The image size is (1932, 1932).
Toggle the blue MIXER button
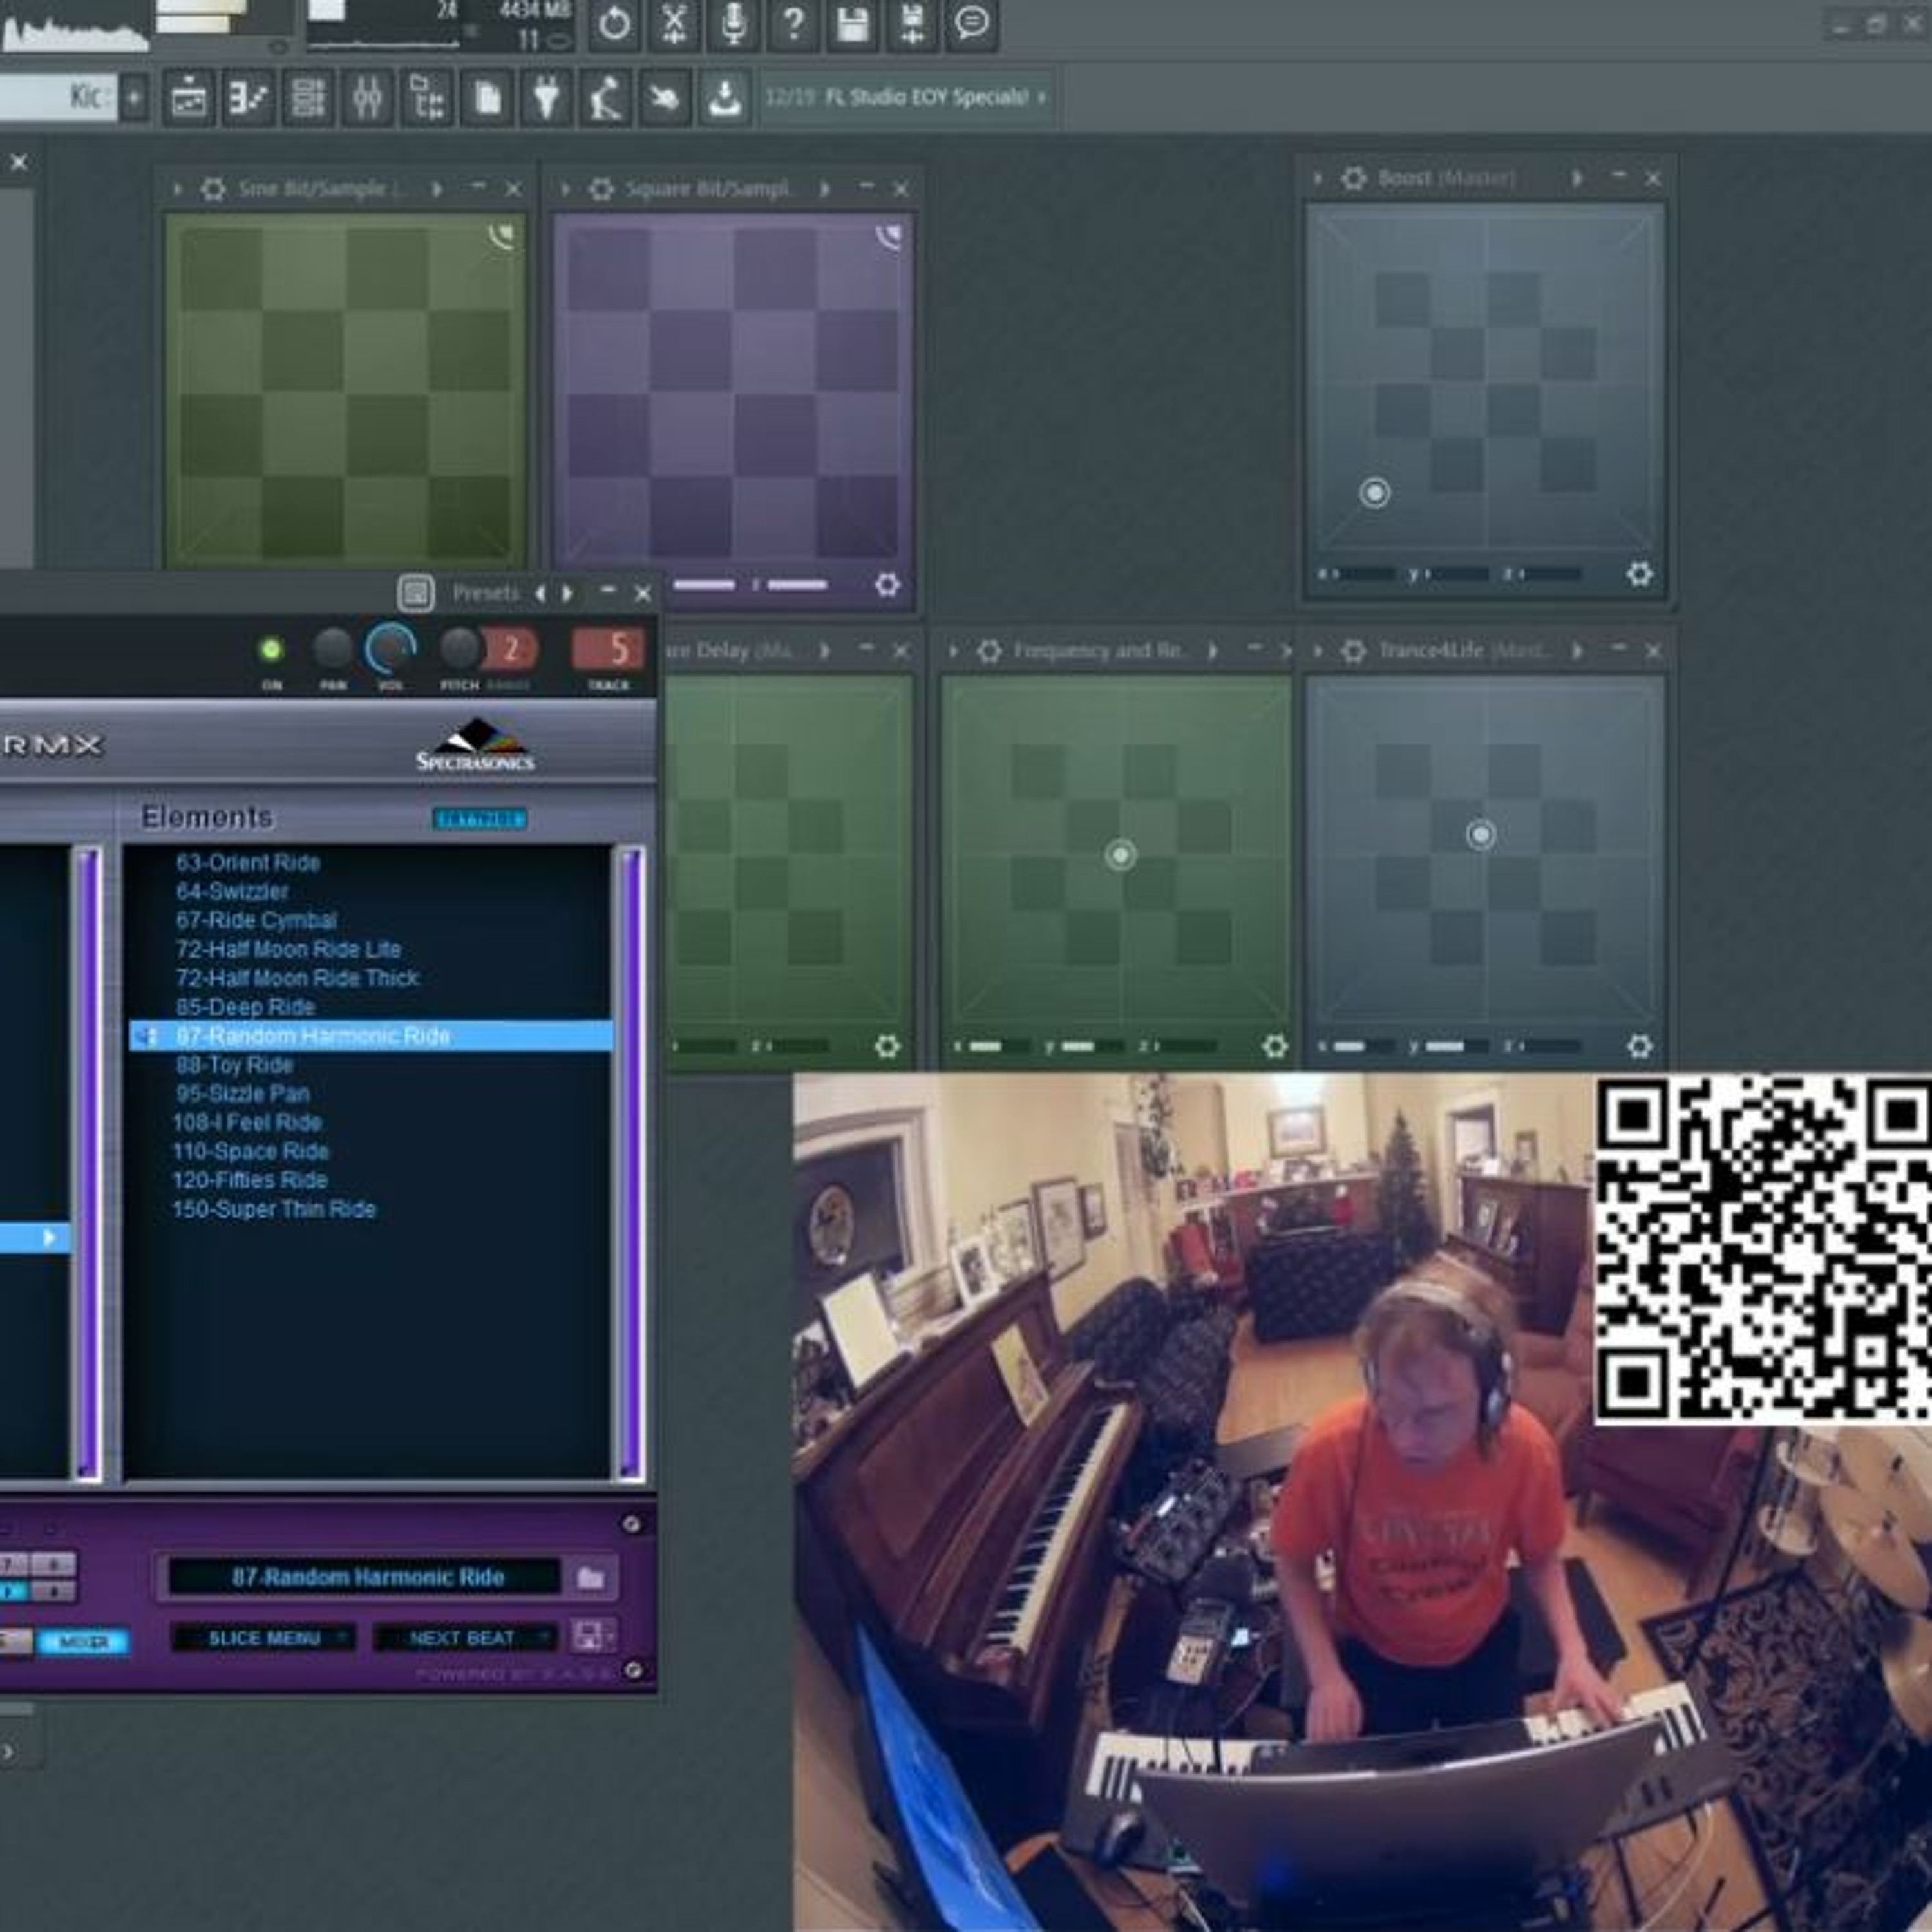point(83,1641)
